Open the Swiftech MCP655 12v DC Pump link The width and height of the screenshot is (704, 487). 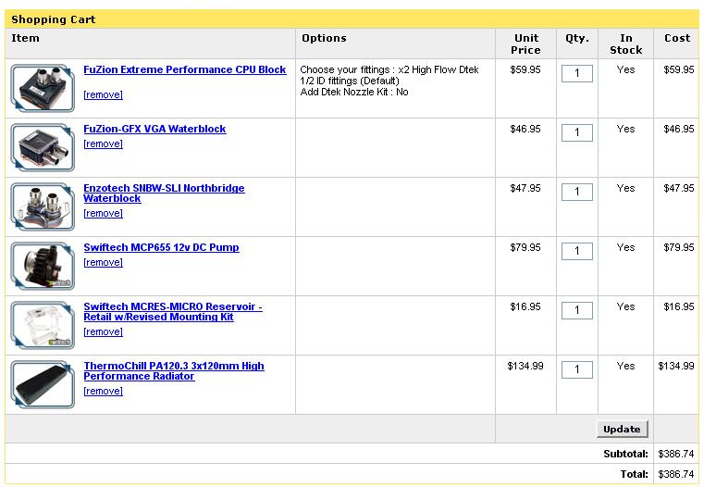coord(161,247)
